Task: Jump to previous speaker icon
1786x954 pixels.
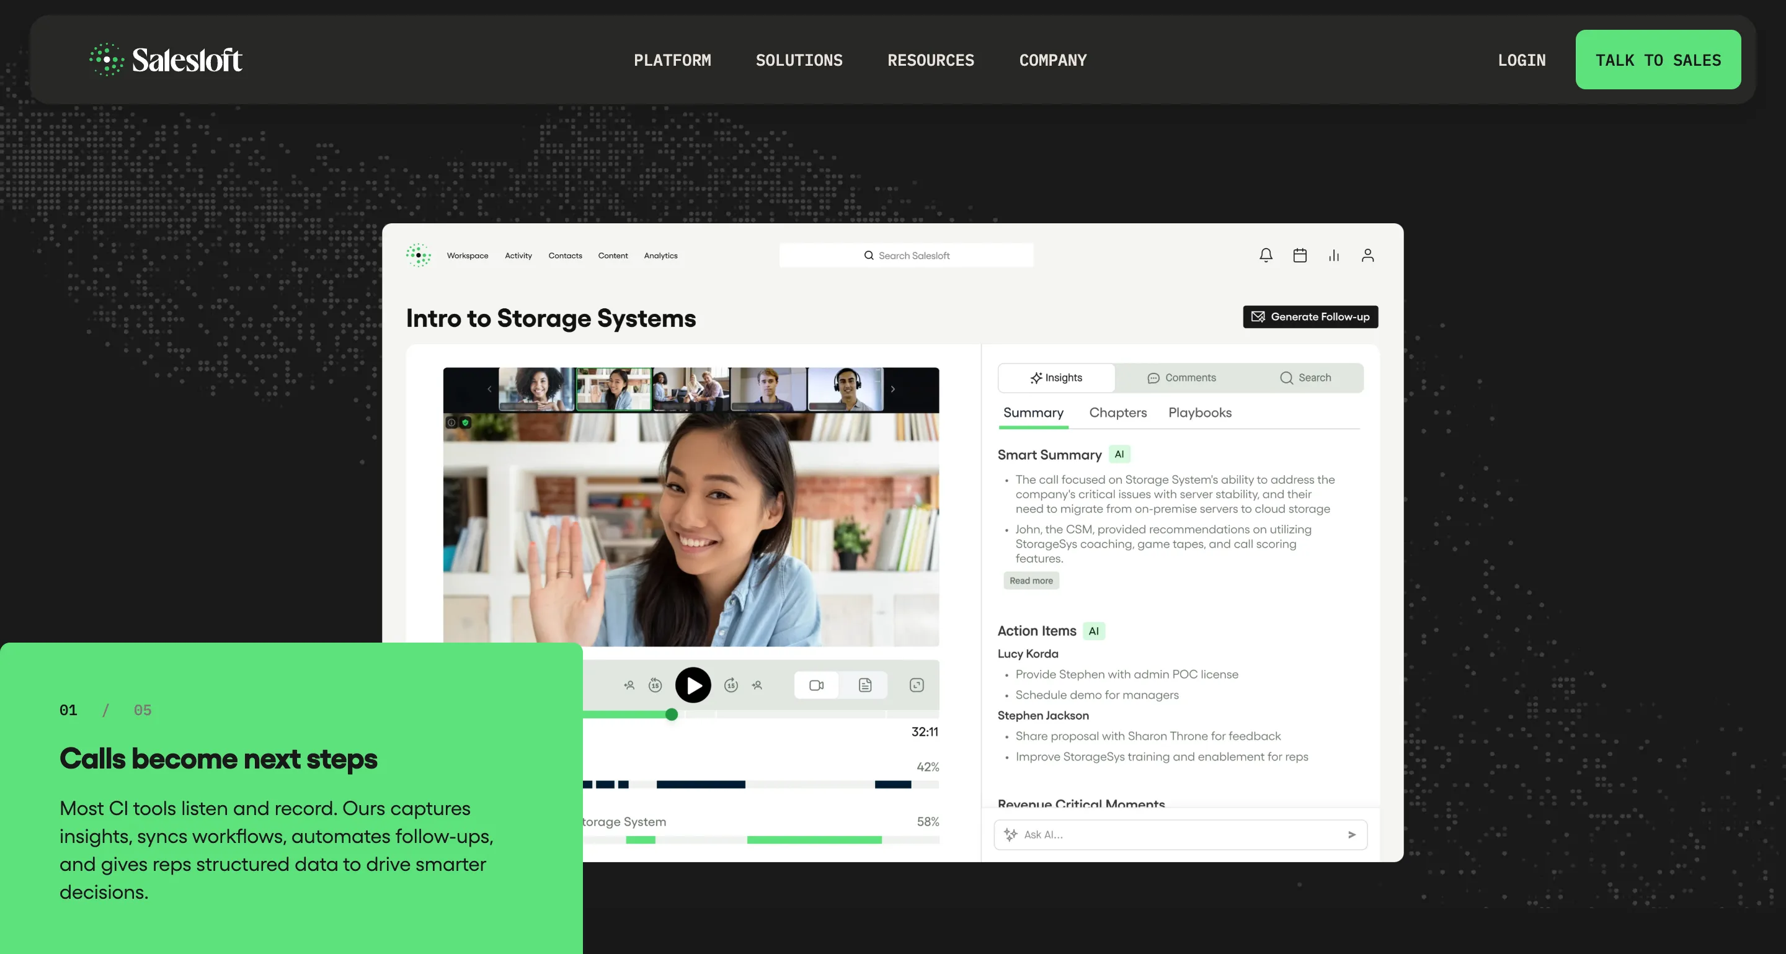Action: tap(629, 685)
